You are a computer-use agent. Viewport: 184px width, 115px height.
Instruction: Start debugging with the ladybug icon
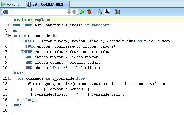coord(89,12)
